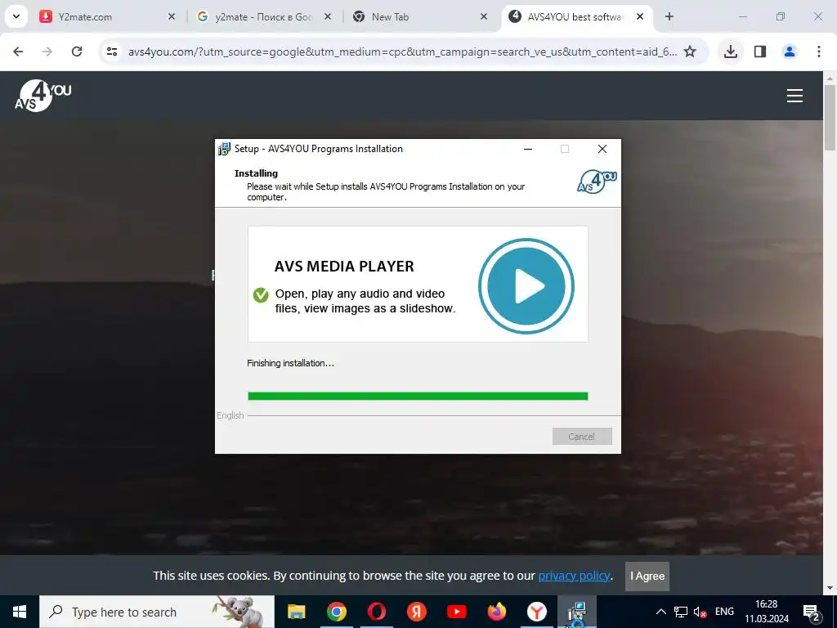Viewport: 837px width, 628px height.
Task: Click the green checkmark next to feature text
Action: point(261,294)
